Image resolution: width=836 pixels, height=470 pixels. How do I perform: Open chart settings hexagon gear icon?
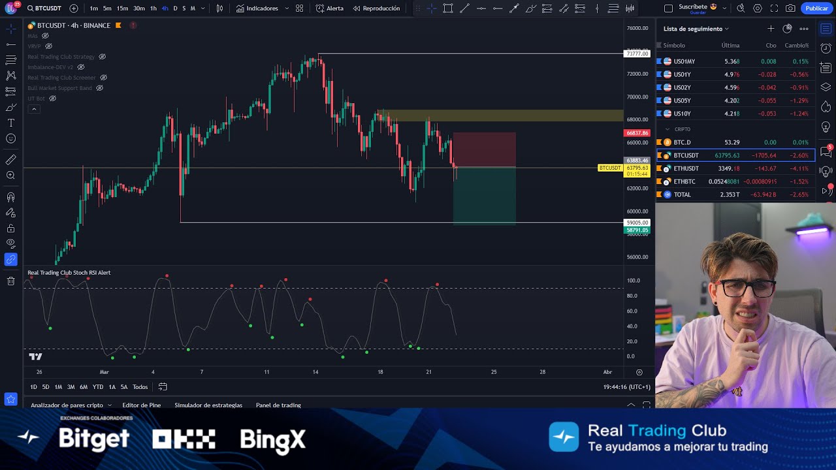coord(758,8)
